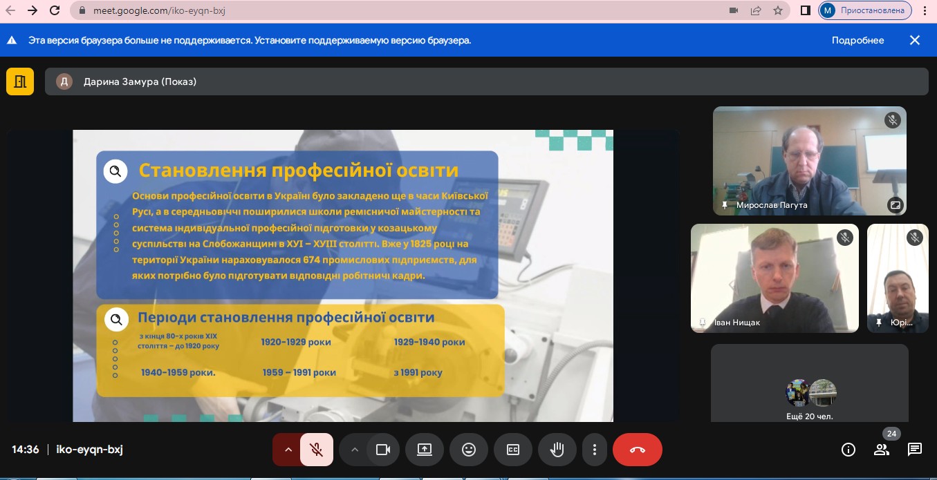Open the three-dot more options menu
Screen dimensions: 937x480
594,450
